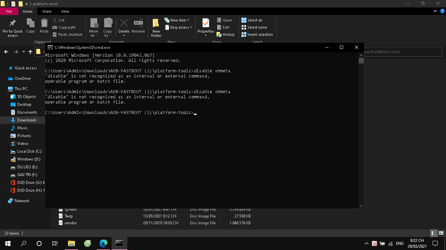Click the cmd window vertical scrollbar

(361, 130)
